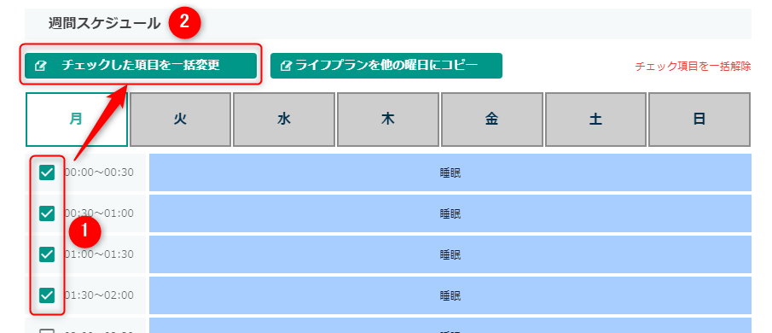Check the partially visible bottom row checkbox

(x=47, y=331)
